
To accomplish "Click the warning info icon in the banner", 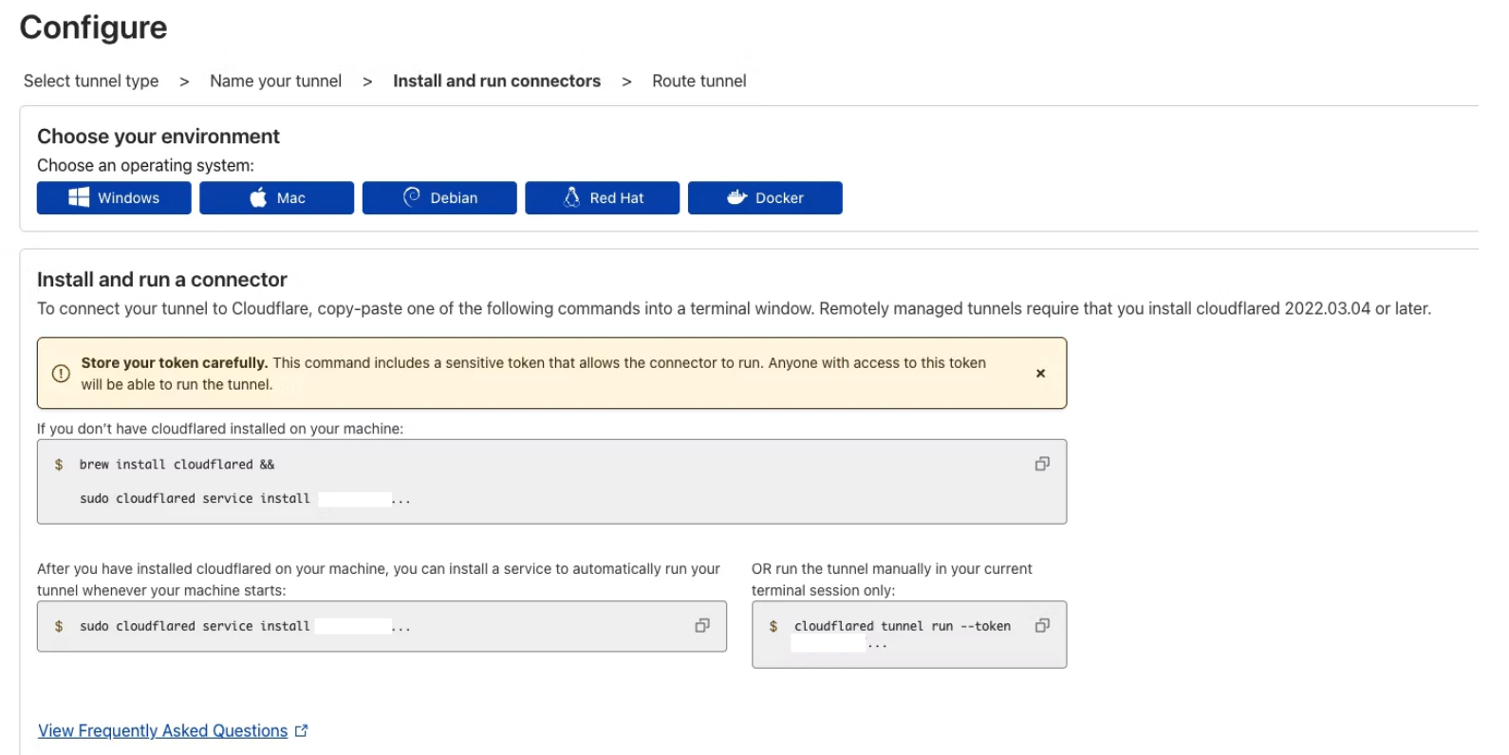I will (x=61, y=374).
